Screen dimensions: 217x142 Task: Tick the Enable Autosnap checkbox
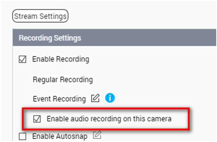(x=22, y=137)
